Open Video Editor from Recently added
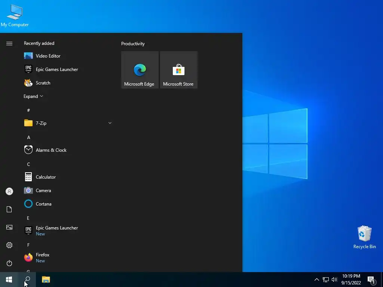The width and height of the screenshot is (383, 287). (x=68, y=56)
